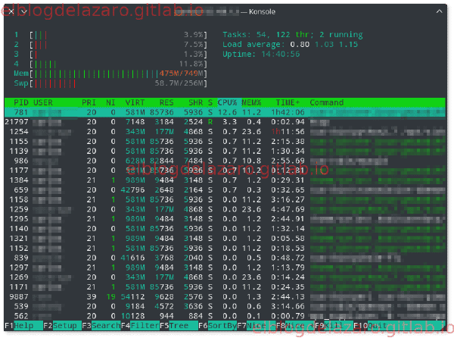Select process row with PID 539
Viewport: 454px width, 338px height.
[225, 306]
